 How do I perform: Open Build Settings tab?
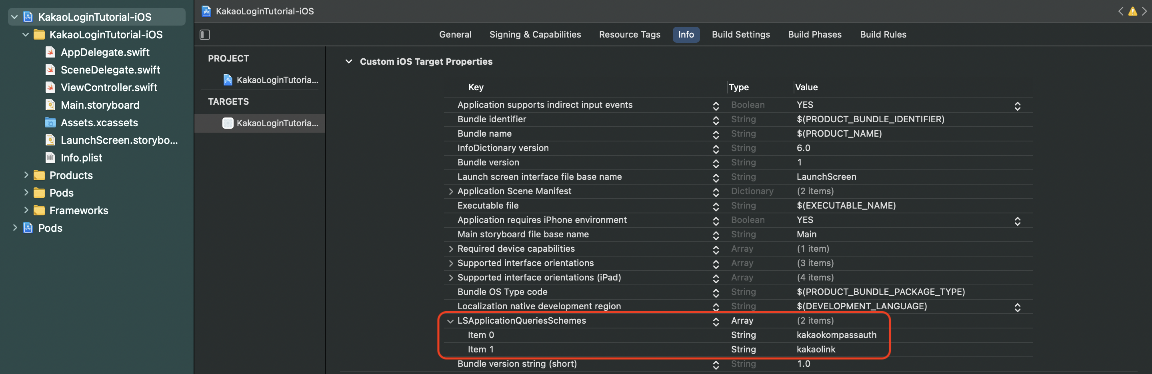tap(740, 34)
